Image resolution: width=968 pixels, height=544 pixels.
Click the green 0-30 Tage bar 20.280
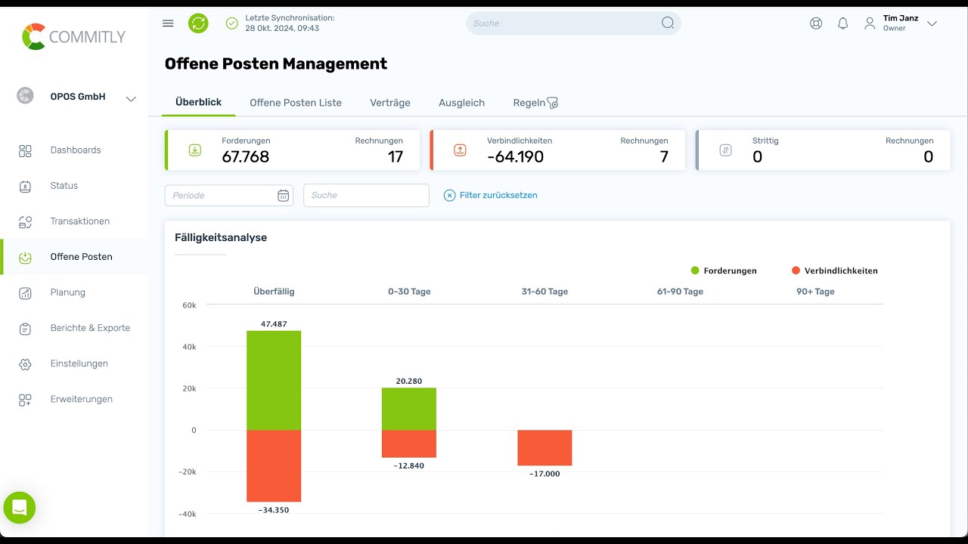coord(409,409)
